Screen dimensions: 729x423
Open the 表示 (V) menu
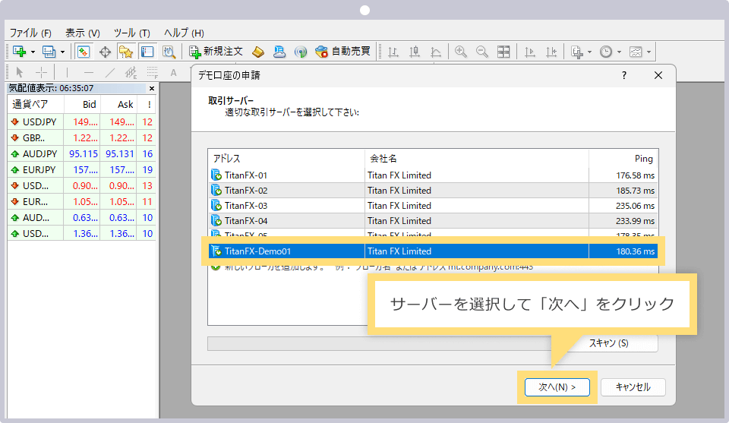[x=83, y=33]
